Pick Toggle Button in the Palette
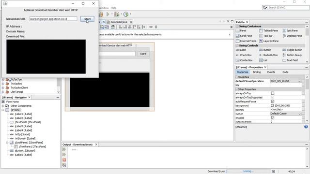The width and height of the screenshot is (310, 174). [293, 50]
